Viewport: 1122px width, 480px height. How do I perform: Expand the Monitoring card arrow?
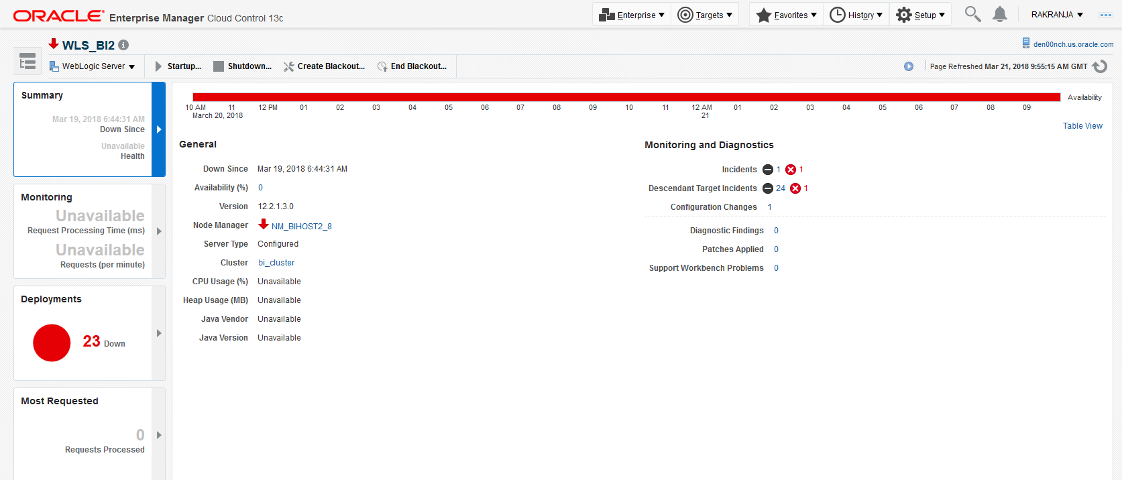[159, 231]
